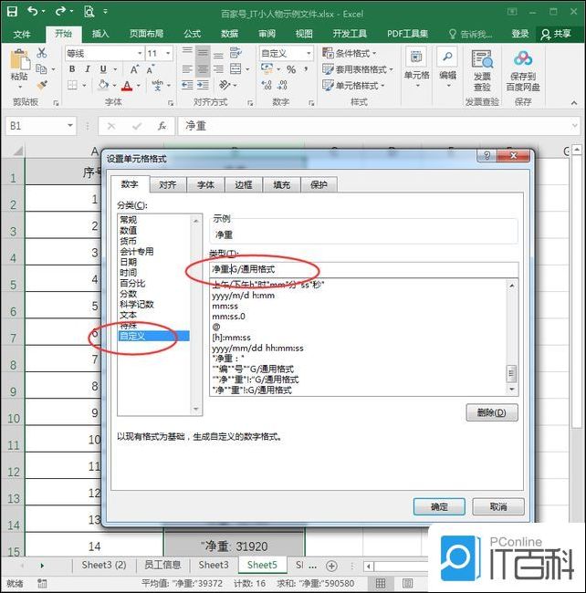The width and height of the screenshot is (586, 593).
Task: Open the Font (字体) tab in dialog
Action: pyautogui.click(x=205, y=184)
